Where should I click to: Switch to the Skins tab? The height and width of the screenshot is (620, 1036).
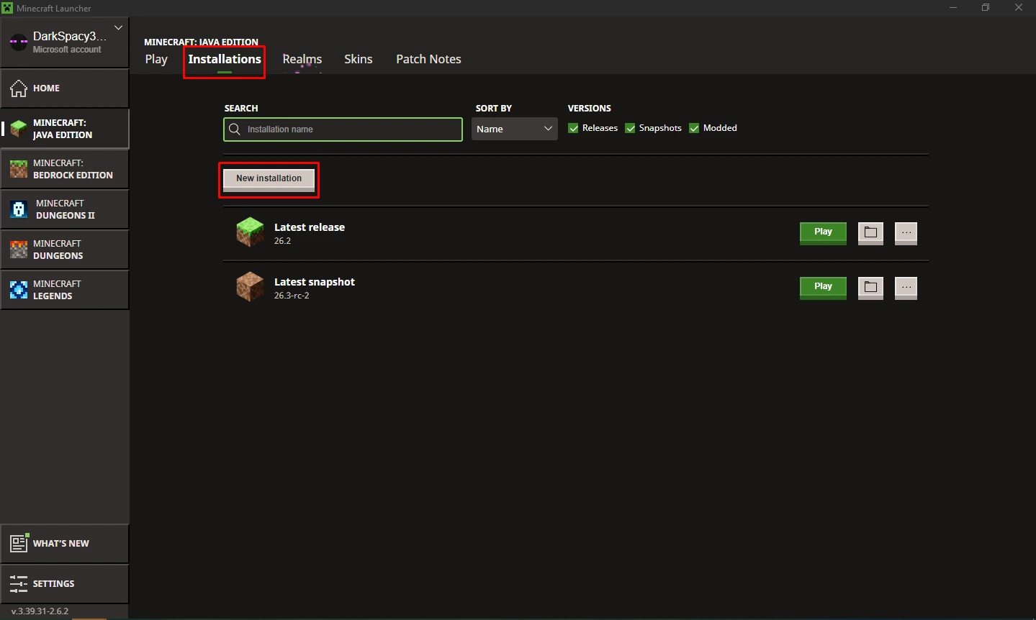click(359, 59)
